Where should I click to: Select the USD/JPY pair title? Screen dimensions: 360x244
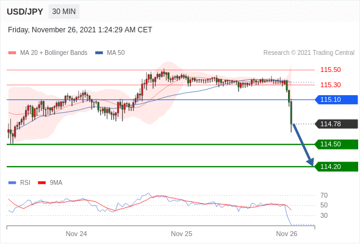point(25,12)
